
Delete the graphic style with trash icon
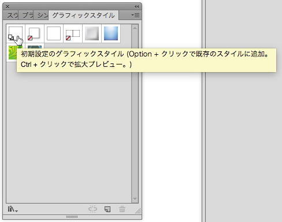pyautogui.click(x=122, y=209)
